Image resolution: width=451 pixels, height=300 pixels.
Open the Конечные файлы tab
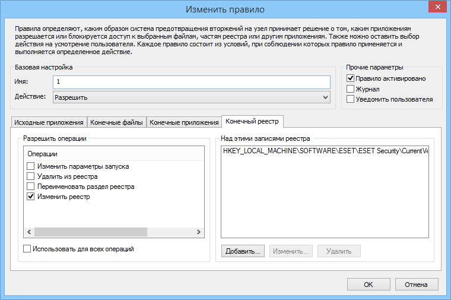coord(116,122)
